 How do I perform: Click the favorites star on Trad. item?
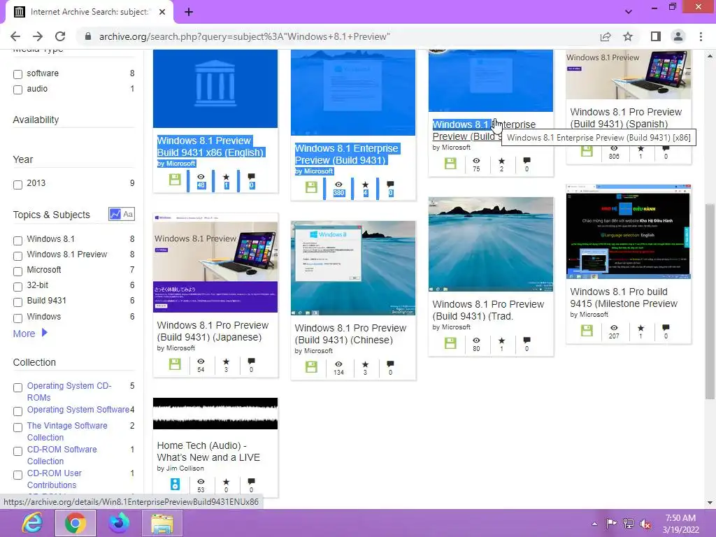(501, 341)
